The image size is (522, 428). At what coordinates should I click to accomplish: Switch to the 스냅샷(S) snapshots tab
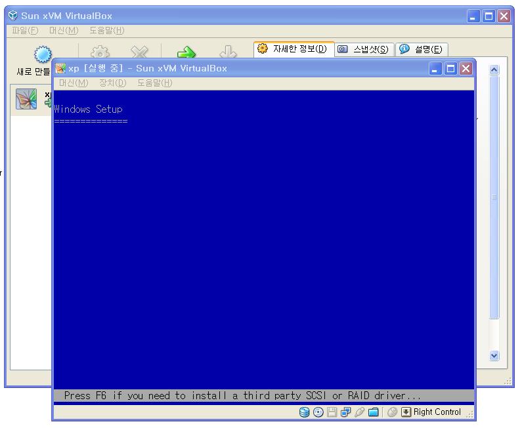tap(364, 50)
